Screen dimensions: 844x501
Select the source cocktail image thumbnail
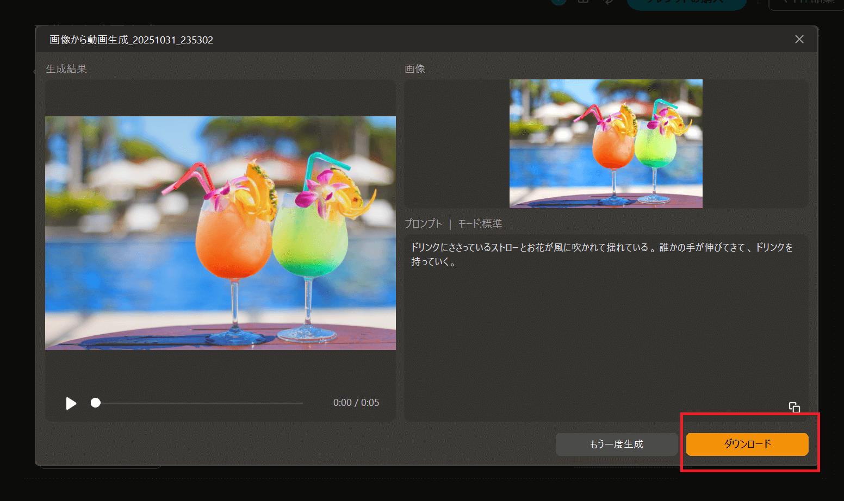(x=605, y=143)
